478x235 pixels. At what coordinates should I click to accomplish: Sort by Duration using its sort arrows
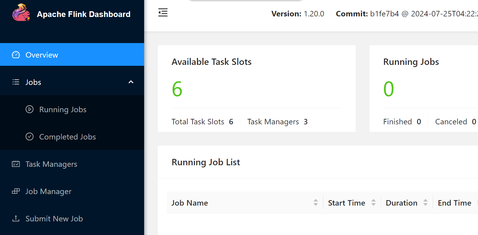click(x=425, y=203)
